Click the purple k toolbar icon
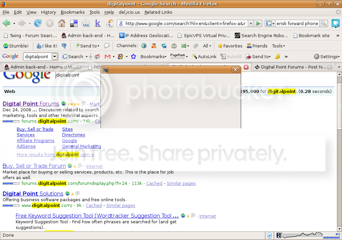Screen dimensions: 342x240 tap(98, 23)
